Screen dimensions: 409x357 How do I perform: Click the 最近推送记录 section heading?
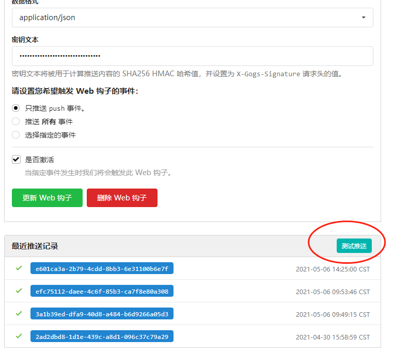(x=35, y=246)
